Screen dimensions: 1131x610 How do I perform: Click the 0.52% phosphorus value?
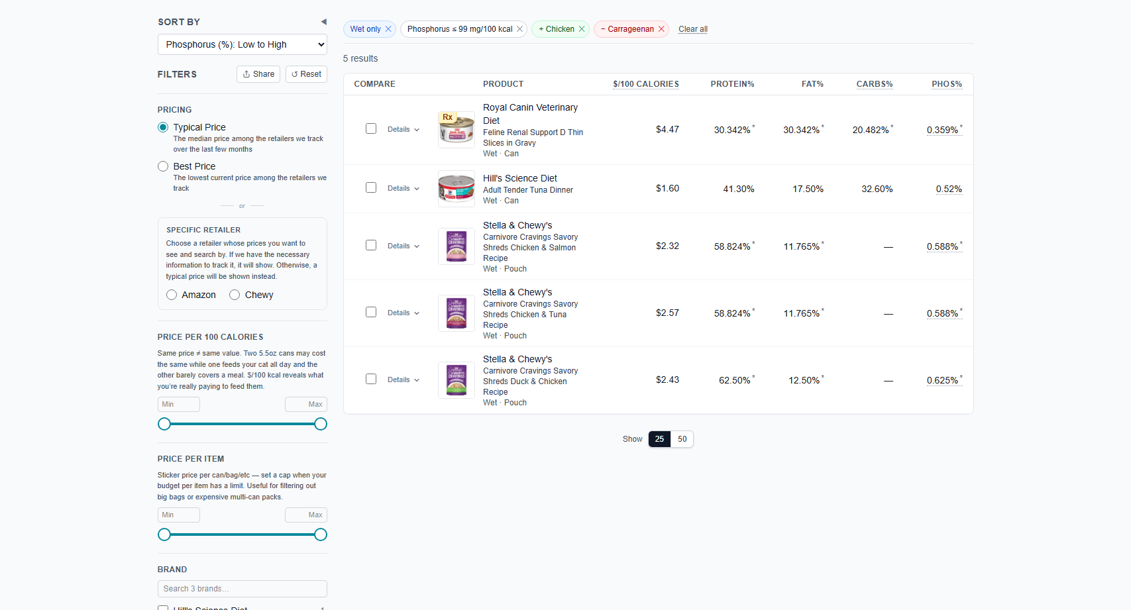pyautogui.click(x=949, y=189)
